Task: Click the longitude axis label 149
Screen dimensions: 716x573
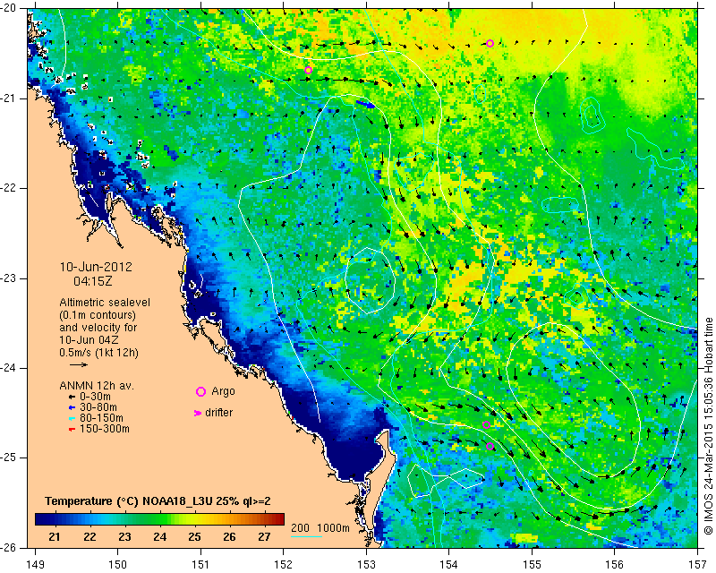Action: (36, 565)
